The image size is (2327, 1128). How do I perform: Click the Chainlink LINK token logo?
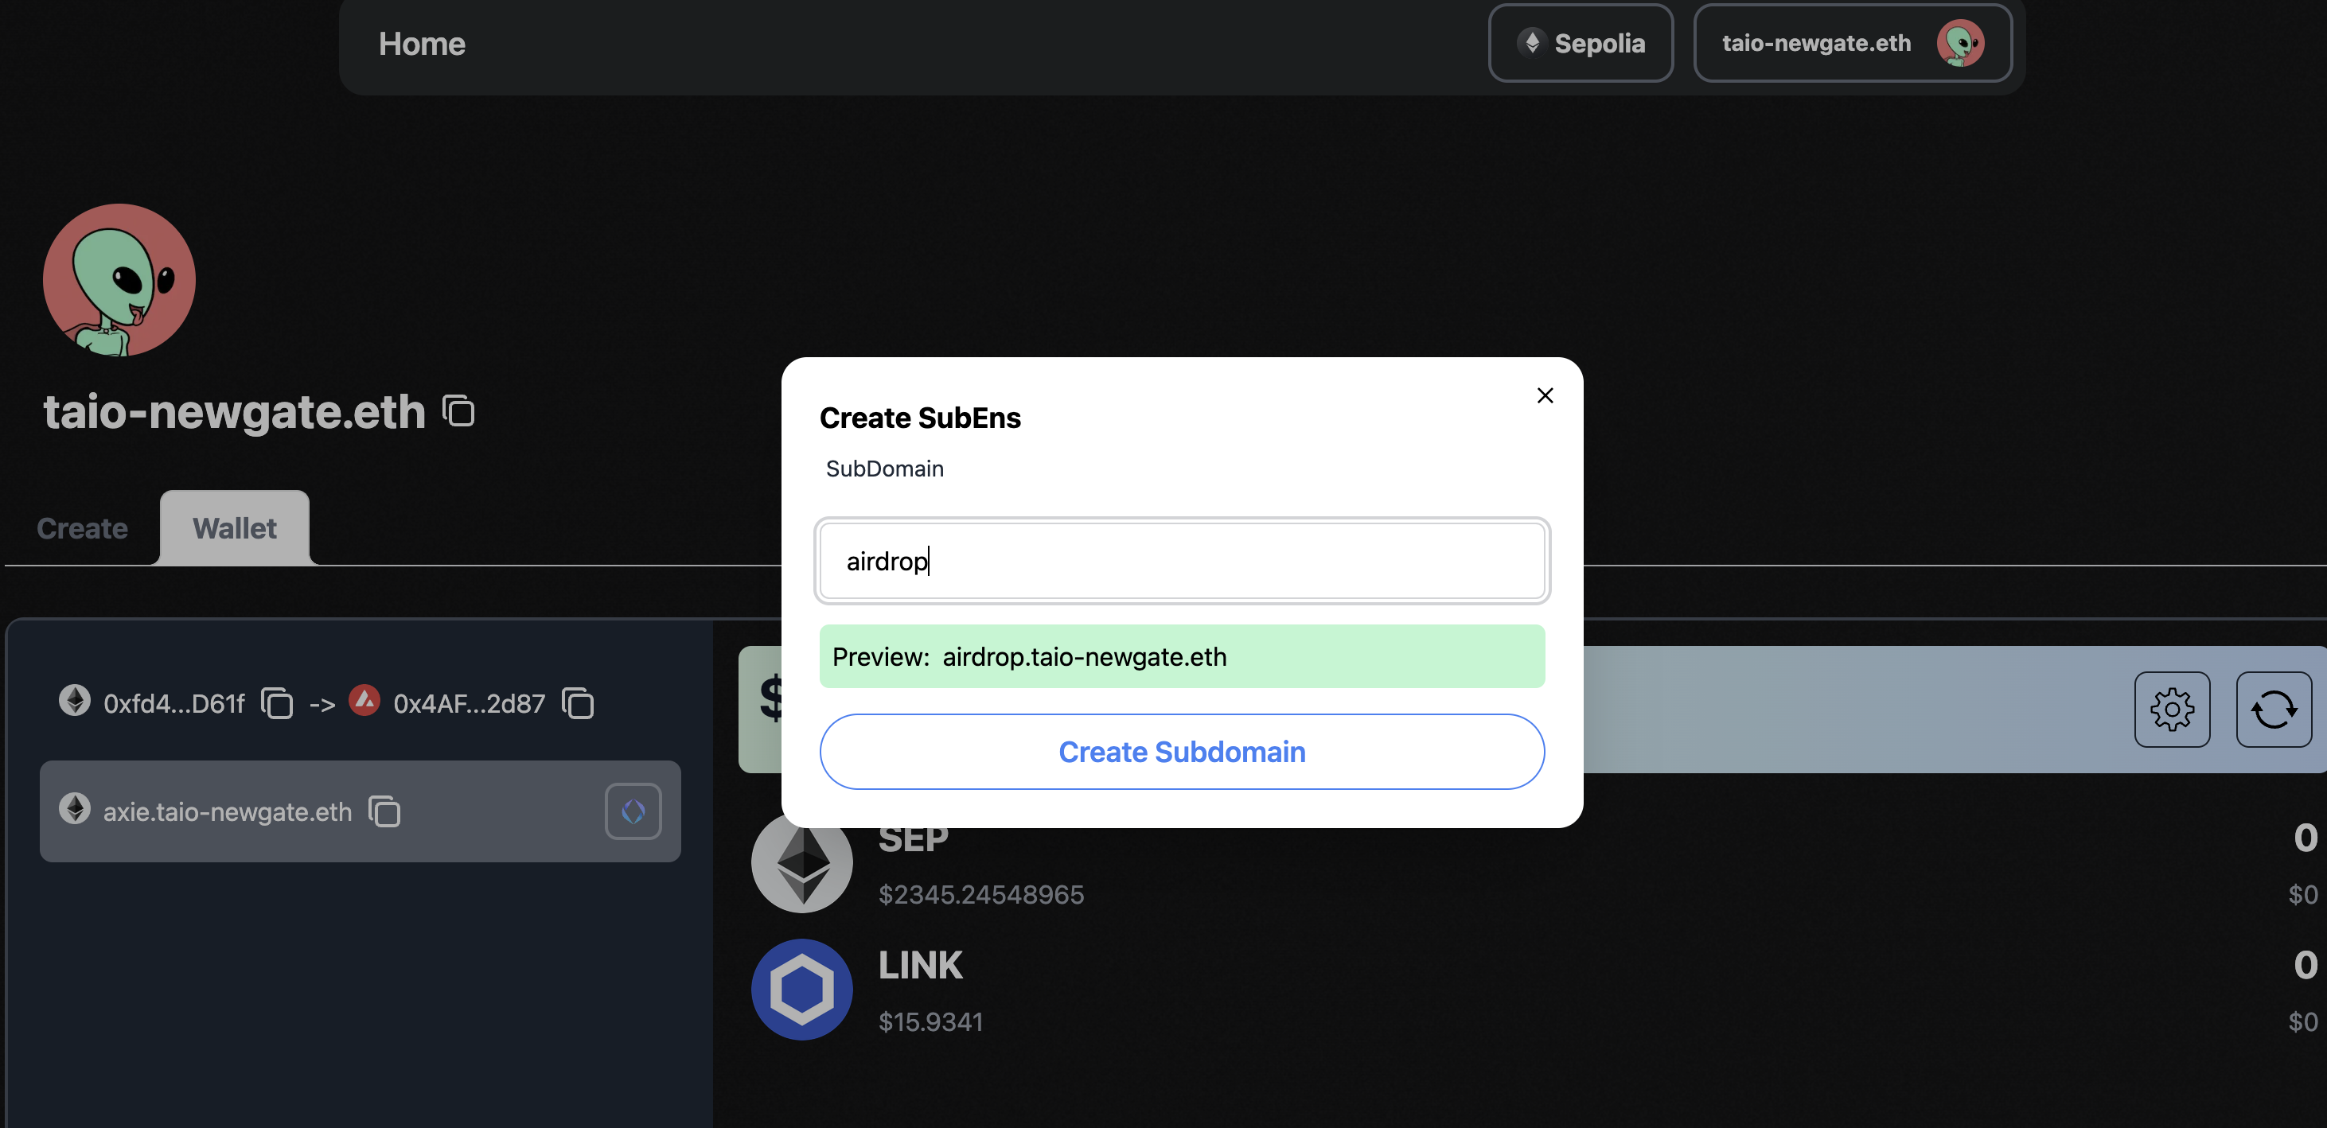click(801, 989)
